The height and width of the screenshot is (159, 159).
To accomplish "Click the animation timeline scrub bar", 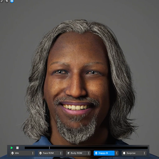I will click(86, 148).
